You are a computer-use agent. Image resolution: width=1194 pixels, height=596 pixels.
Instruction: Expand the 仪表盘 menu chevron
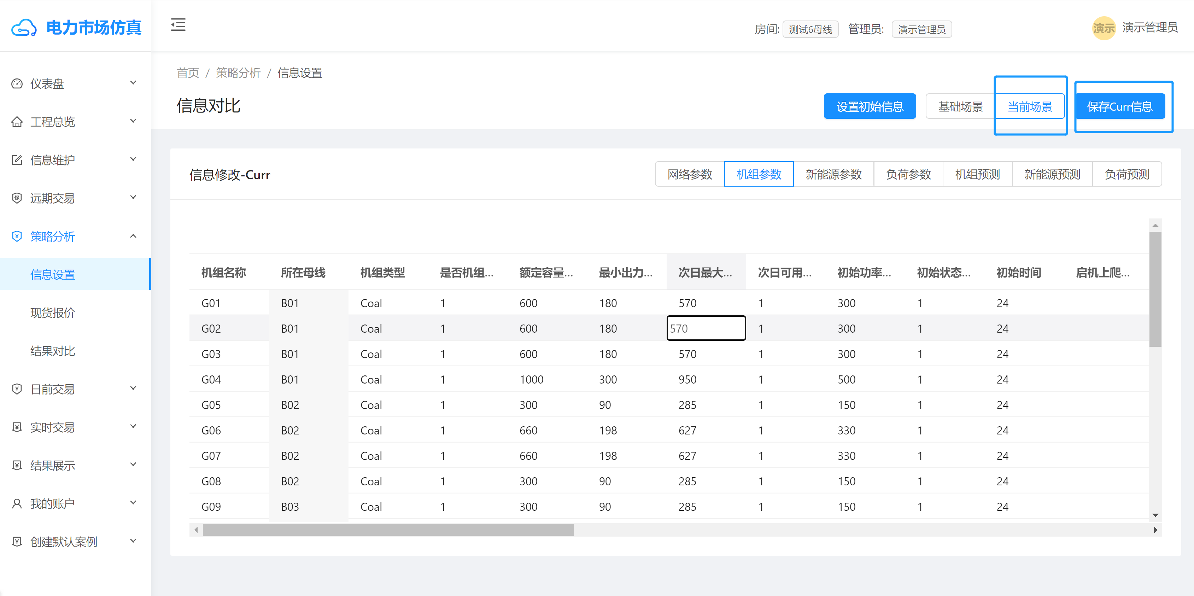tap(133, 83)
